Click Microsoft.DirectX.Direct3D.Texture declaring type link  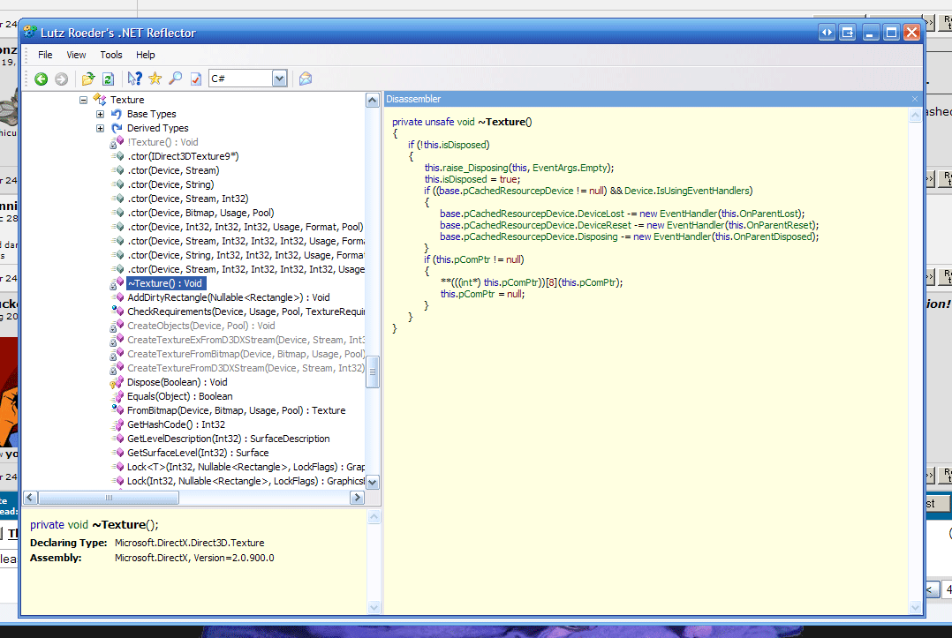point(189,543)
